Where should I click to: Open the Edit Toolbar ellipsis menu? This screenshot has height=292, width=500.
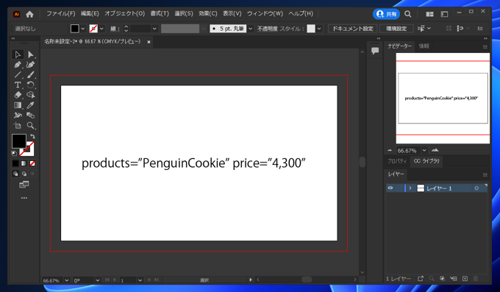tap(24, 198)
